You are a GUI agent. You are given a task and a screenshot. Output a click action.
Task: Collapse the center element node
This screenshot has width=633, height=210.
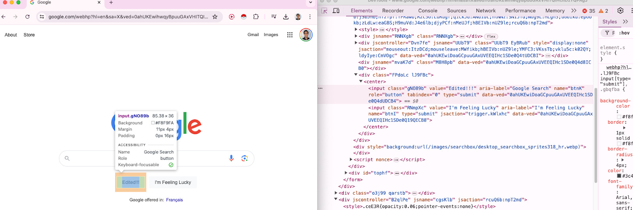(x=361, y=81)
